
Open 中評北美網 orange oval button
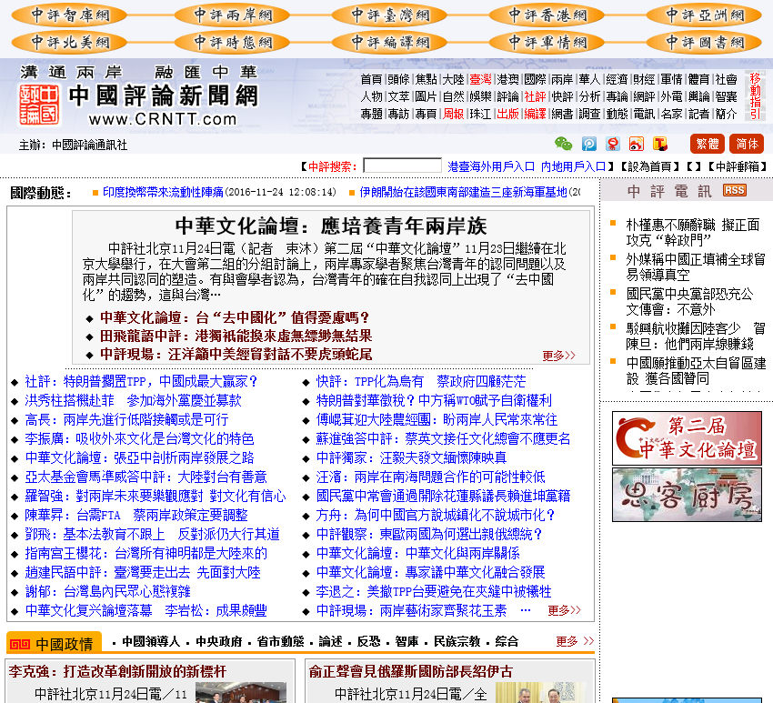[x=69, y=43]
